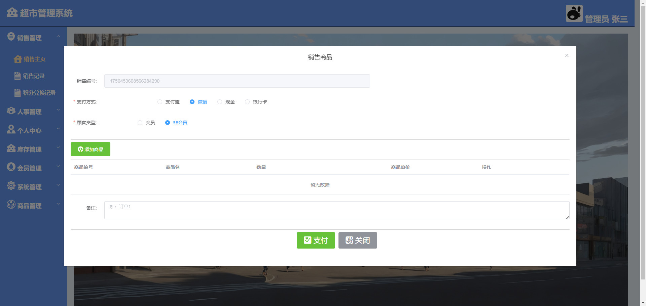This screenshot has width=646, height=306.
Task: Click the 系统管理 gear icon
Action: pos(11,186)
